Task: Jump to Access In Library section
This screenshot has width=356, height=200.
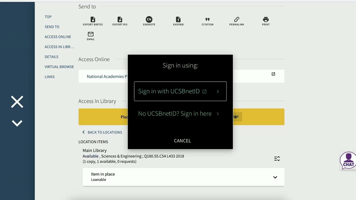Action: 59,47
